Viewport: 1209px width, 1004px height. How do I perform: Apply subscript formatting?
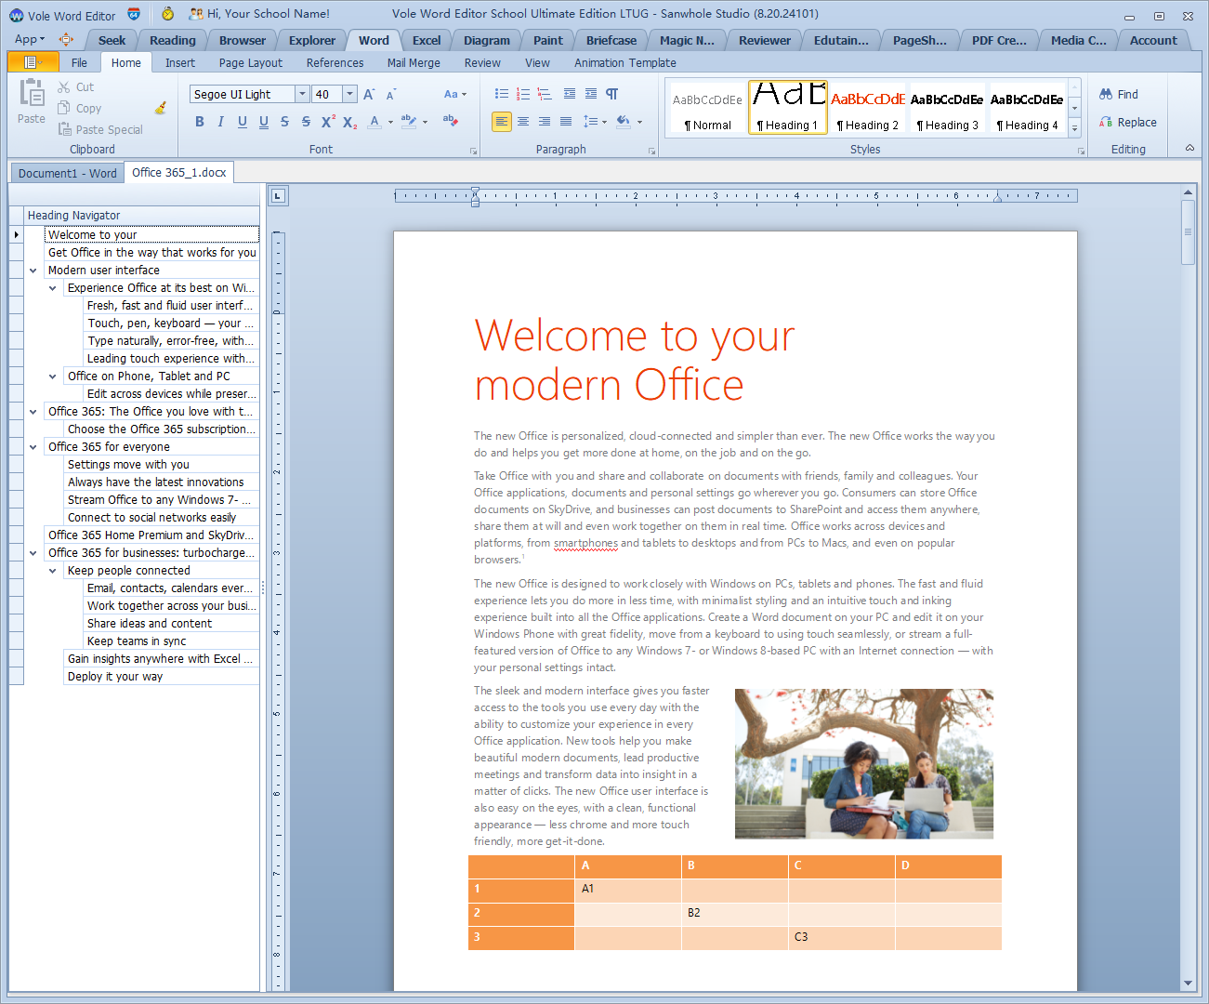[x=349, y=122]
